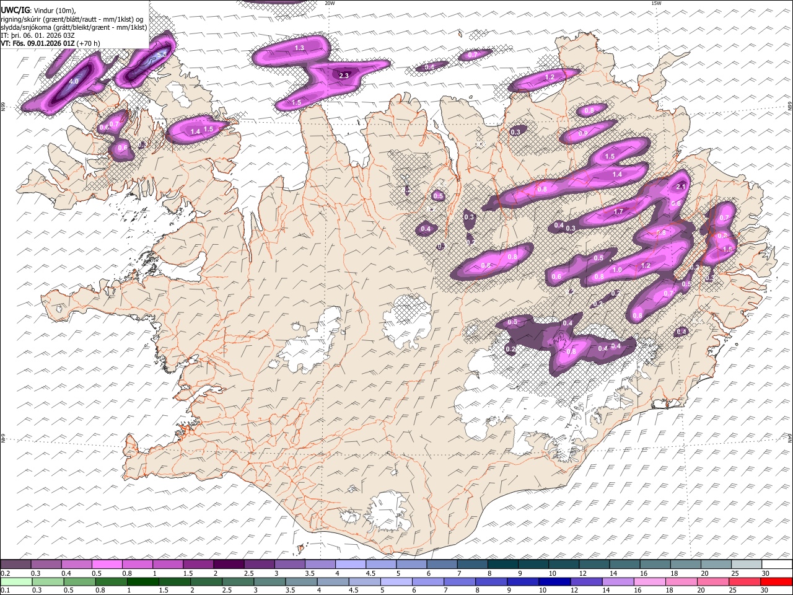Screen dimensions: 793x595
Task: Click the 5.5 snowfall value label
Action: [162, 55]
